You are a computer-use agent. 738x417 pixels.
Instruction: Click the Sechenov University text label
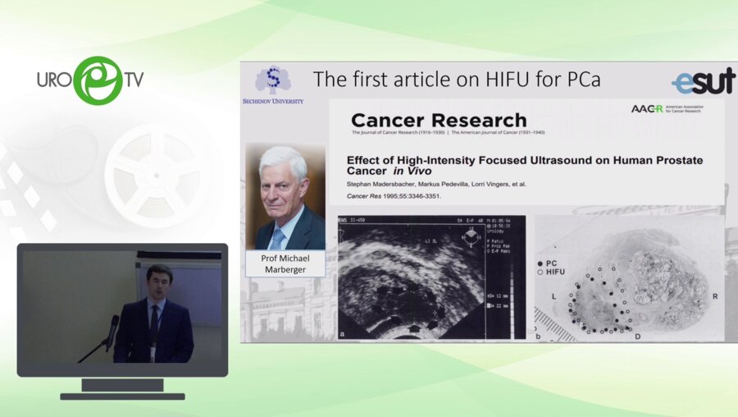coord(272,101)
